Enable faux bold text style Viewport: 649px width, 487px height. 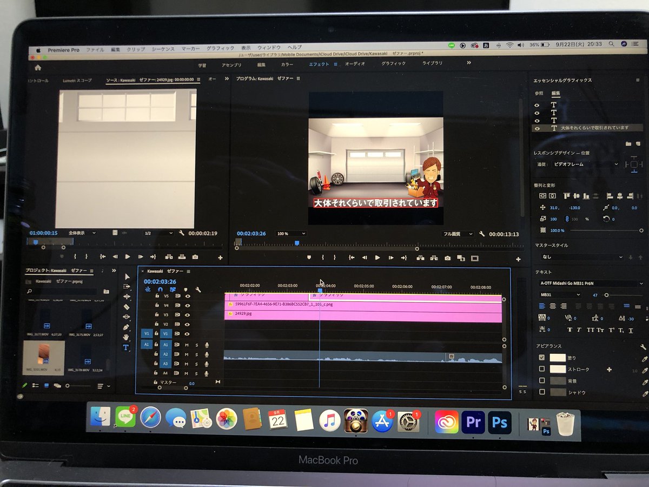pos(569,330)
